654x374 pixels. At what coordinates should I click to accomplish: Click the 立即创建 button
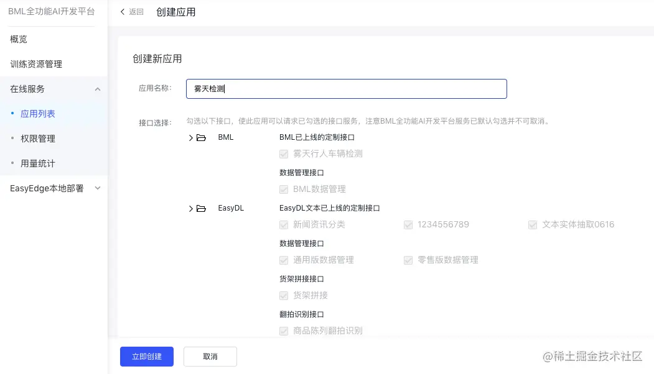click(147, 357)
